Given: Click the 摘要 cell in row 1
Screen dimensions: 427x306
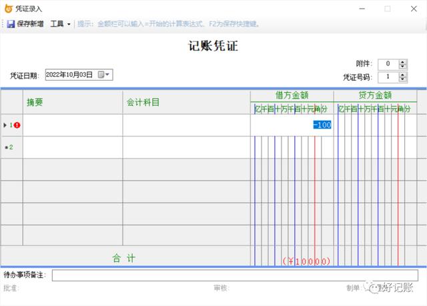Looking at the screenshot, I should [73, 125].
